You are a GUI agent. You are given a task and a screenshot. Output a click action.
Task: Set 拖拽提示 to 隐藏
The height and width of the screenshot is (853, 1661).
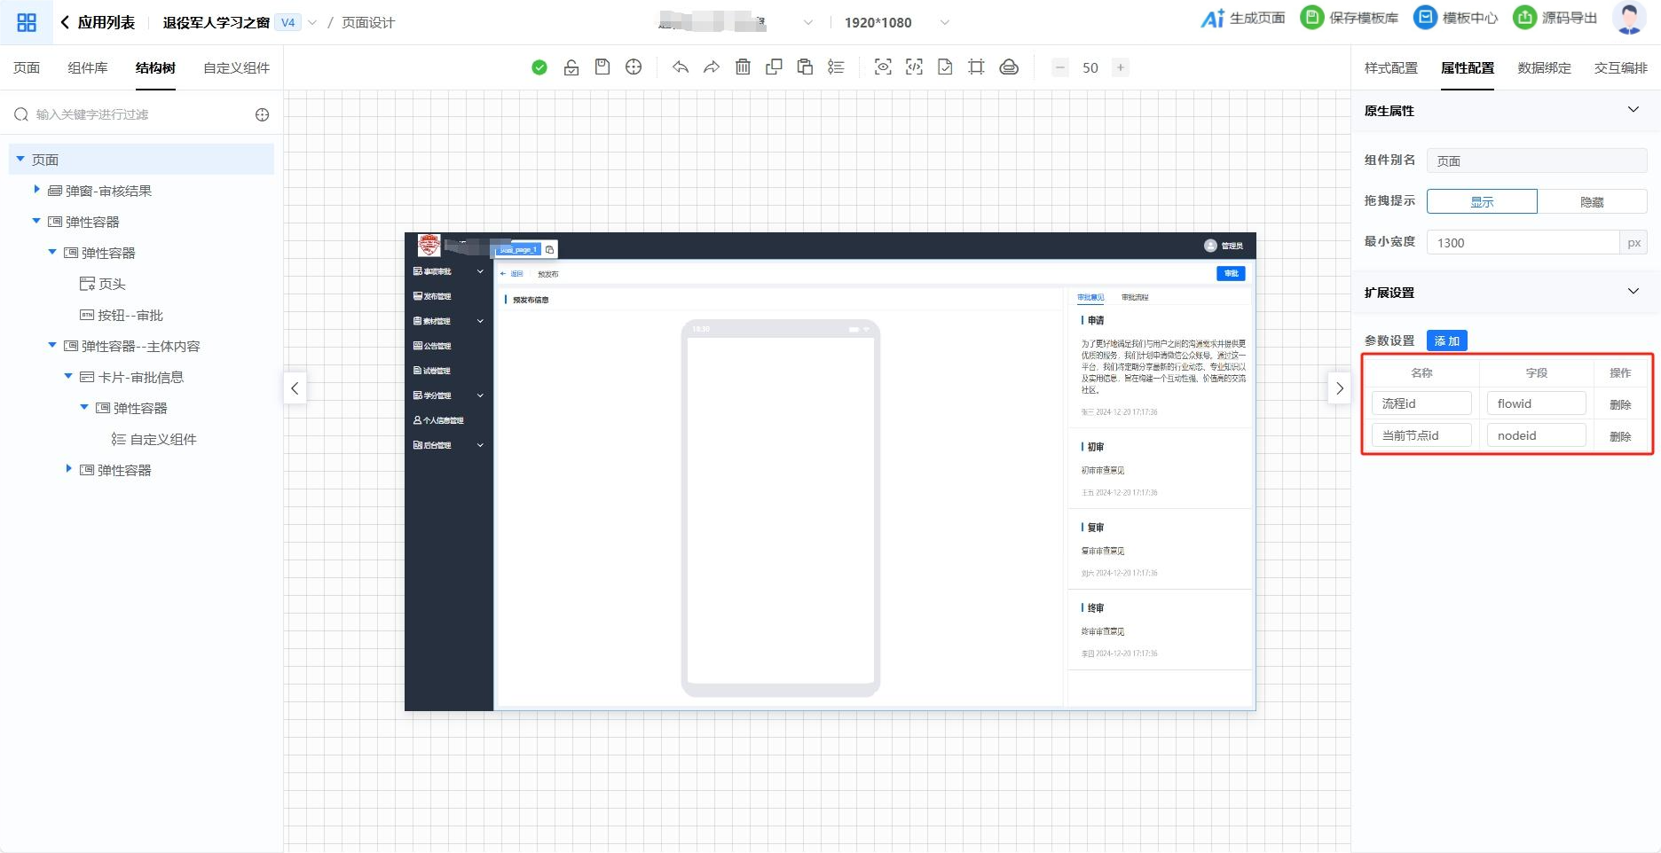pos(1592,202)
